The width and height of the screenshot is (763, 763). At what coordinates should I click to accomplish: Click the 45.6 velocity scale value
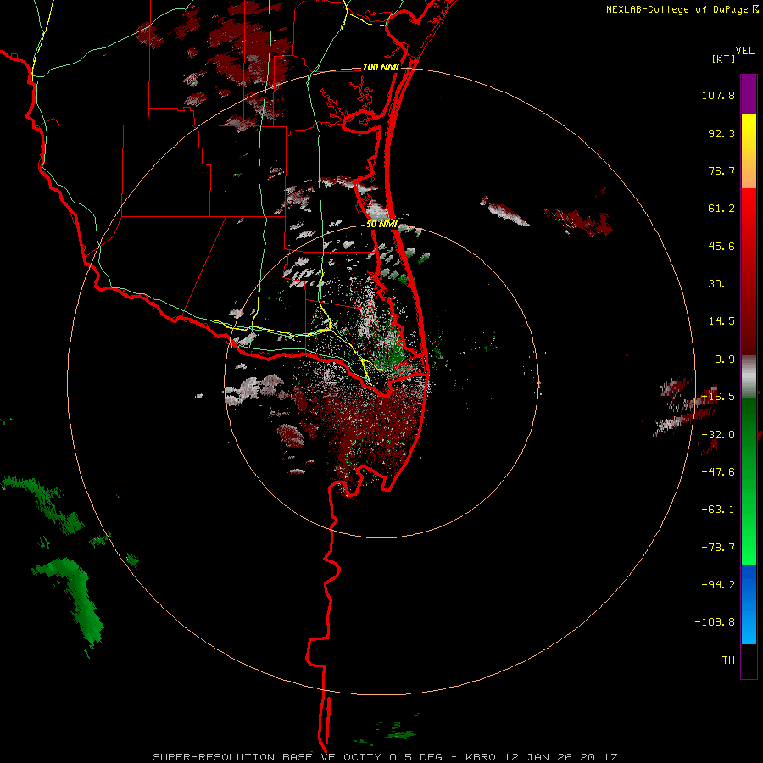[721, 246]
